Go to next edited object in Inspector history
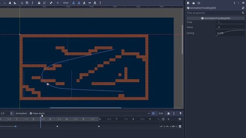 (238, 3)
